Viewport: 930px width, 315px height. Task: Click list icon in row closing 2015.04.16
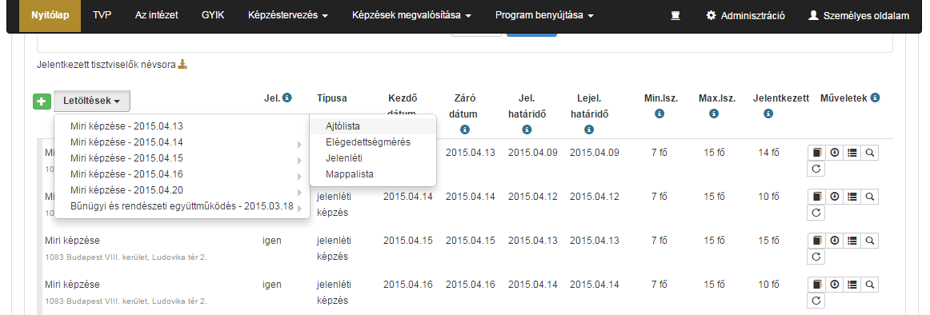(x=852, y=284)
